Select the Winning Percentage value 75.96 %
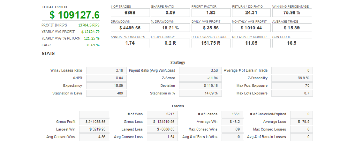Viewport: 355px width, 142px height. (x=292, y=13)
